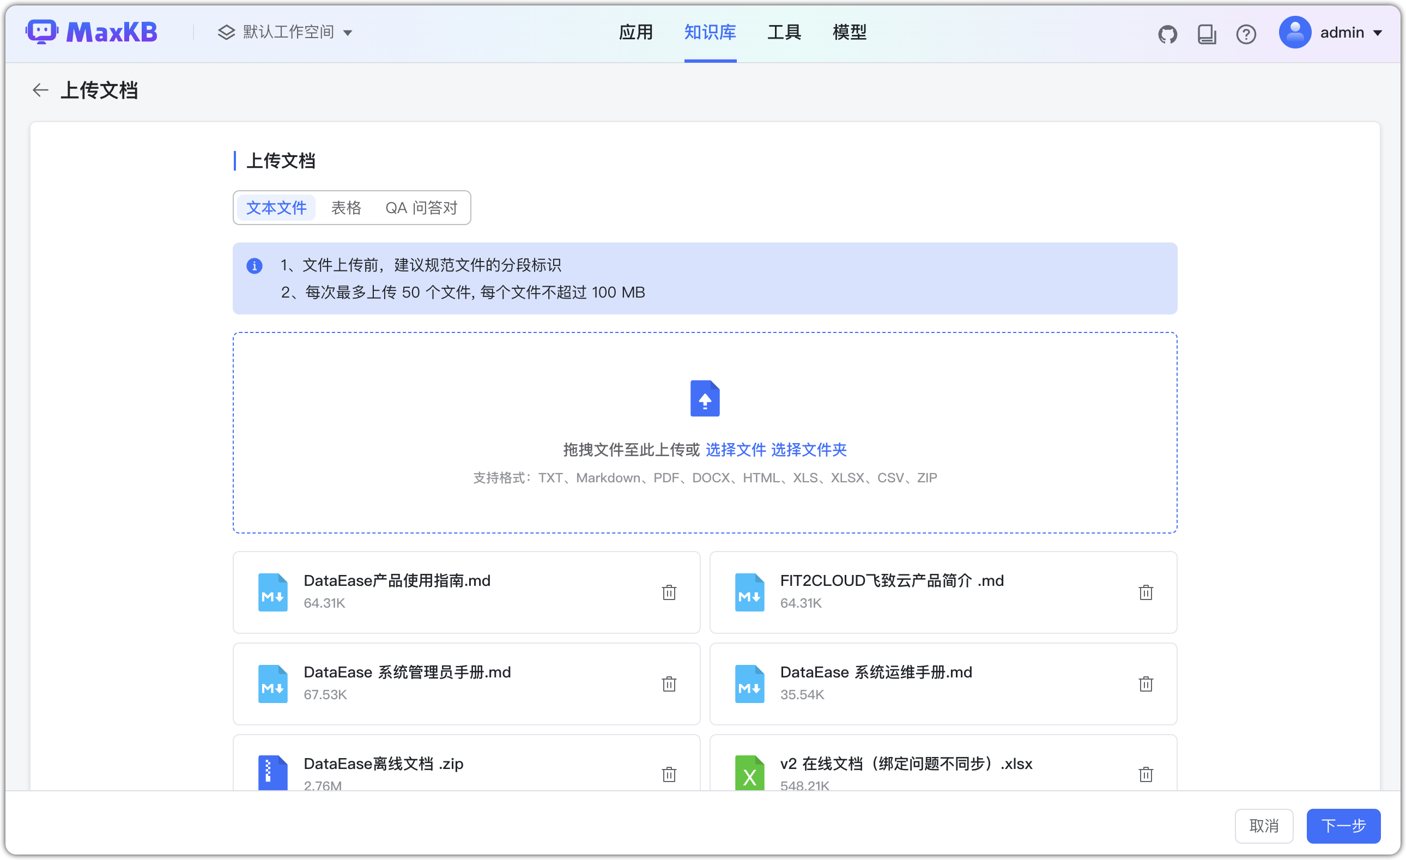
Task: Click the 取消 button
Action: (1263, 825)
